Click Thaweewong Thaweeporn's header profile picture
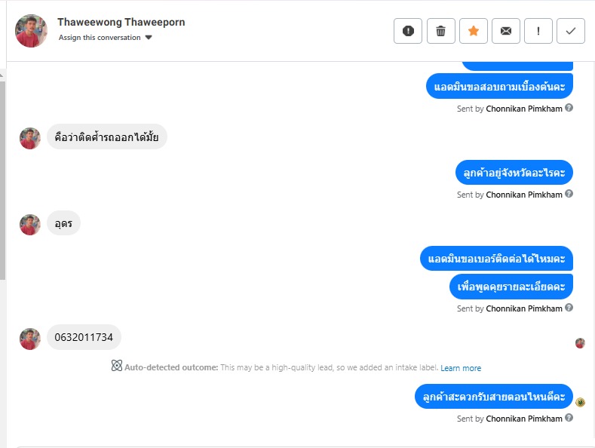595x448 pixels. click(31, 30)
